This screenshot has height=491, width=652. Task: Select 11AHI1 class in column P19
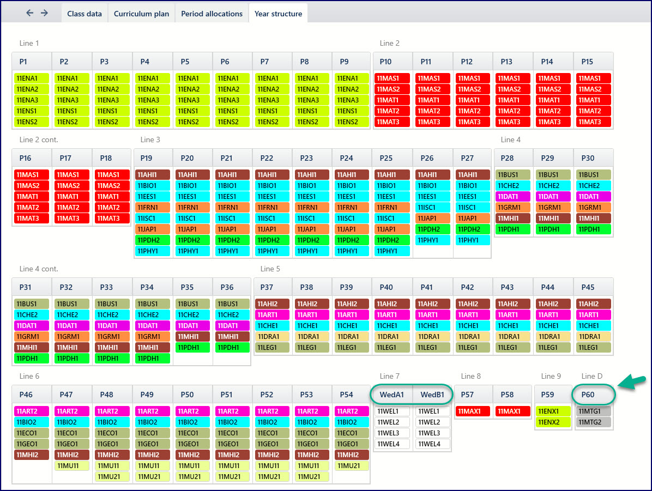coord(153,174)
